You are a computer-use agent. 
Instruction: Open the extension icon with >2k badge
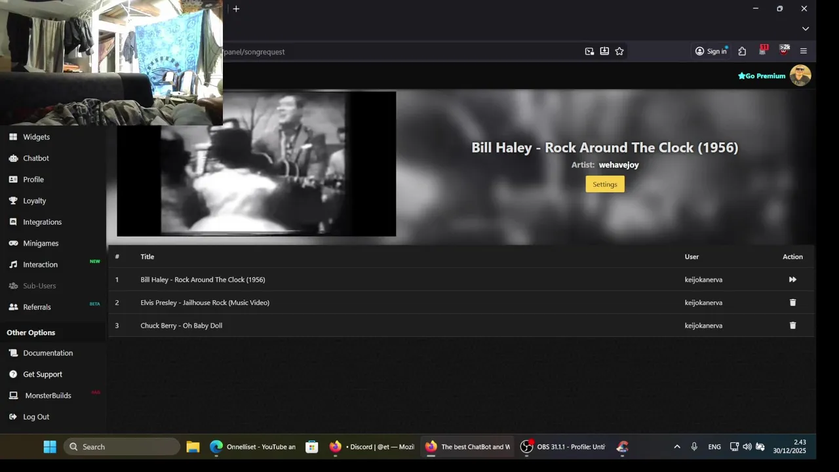pos(784,50)
